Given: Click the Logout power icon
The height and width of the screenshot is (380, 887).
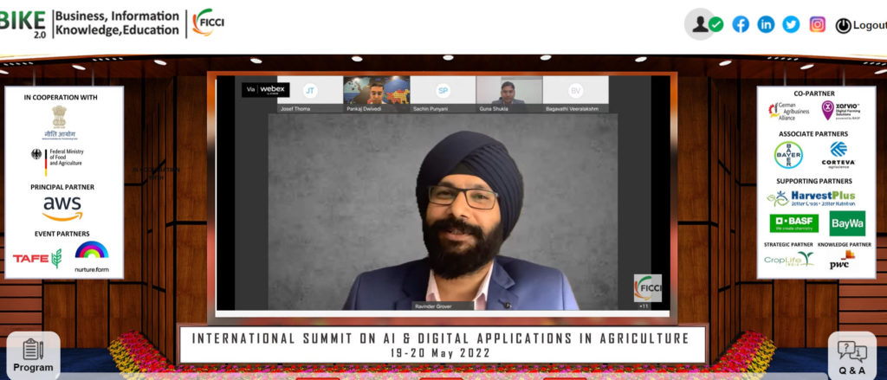Looking at the screenshot, I should [843, 25].
